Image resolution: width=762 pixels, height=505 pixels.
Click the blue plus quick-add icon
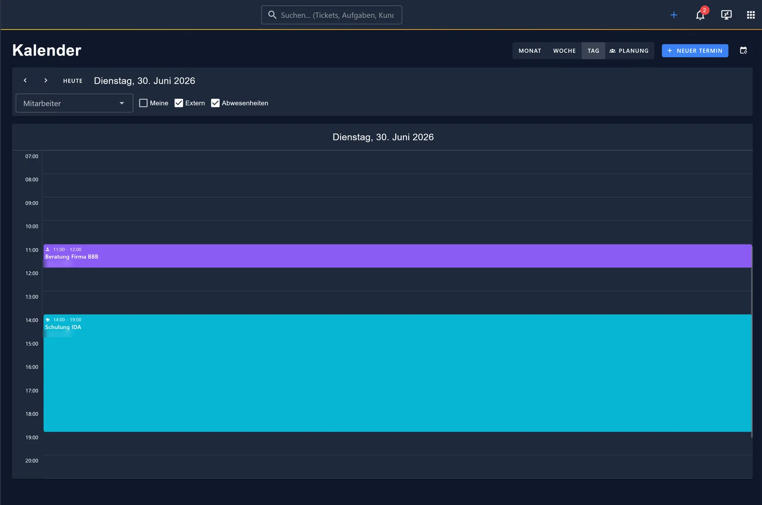click(674, 15)
